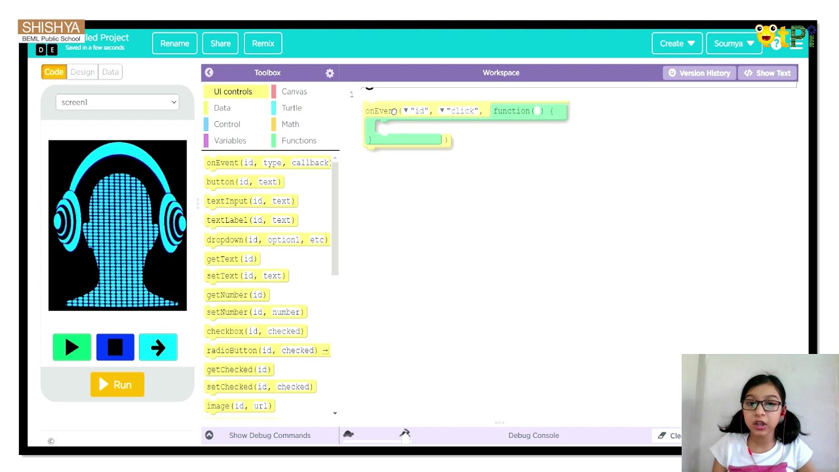Pick the image(id, url) block
The width and height of the screenshot is (839, 472).
239,406
